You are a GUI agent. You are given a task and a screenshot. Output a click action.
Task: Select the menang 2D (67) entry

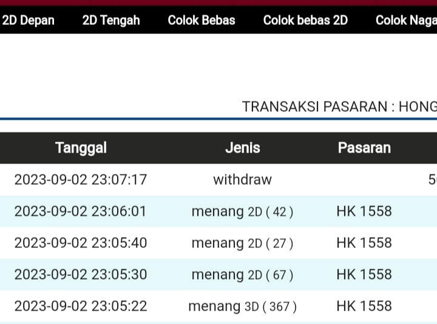click(242, 274)
